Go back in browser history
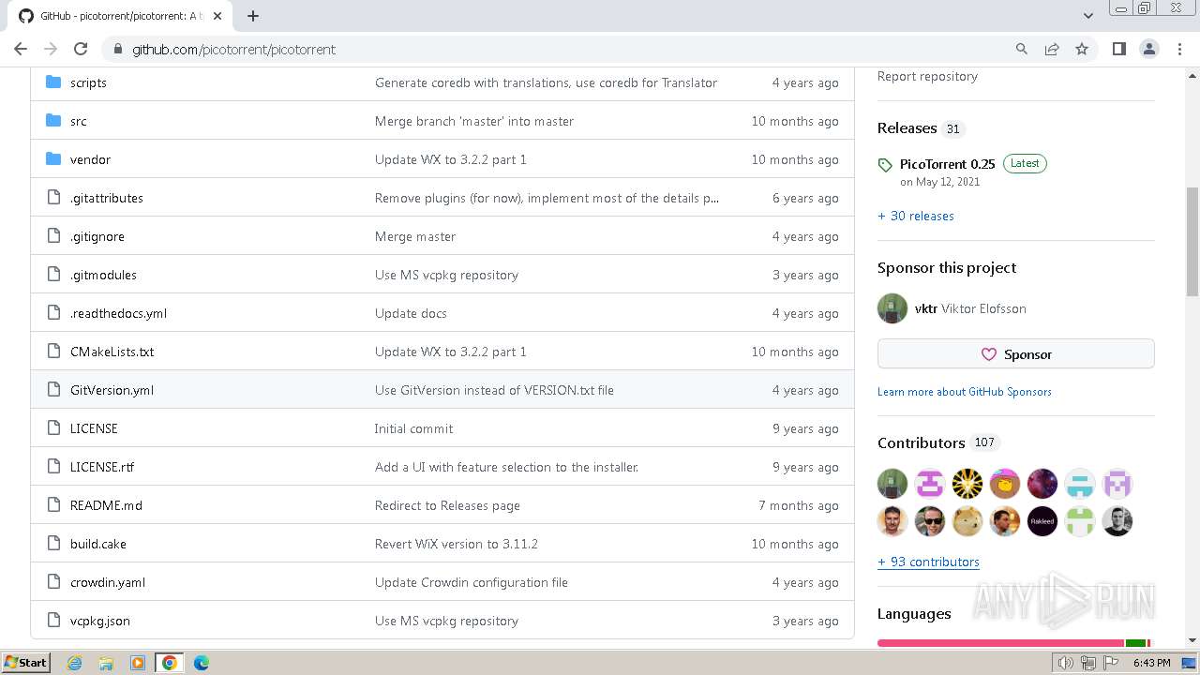This screenshot has height=675, width=1200. (21, 49)
